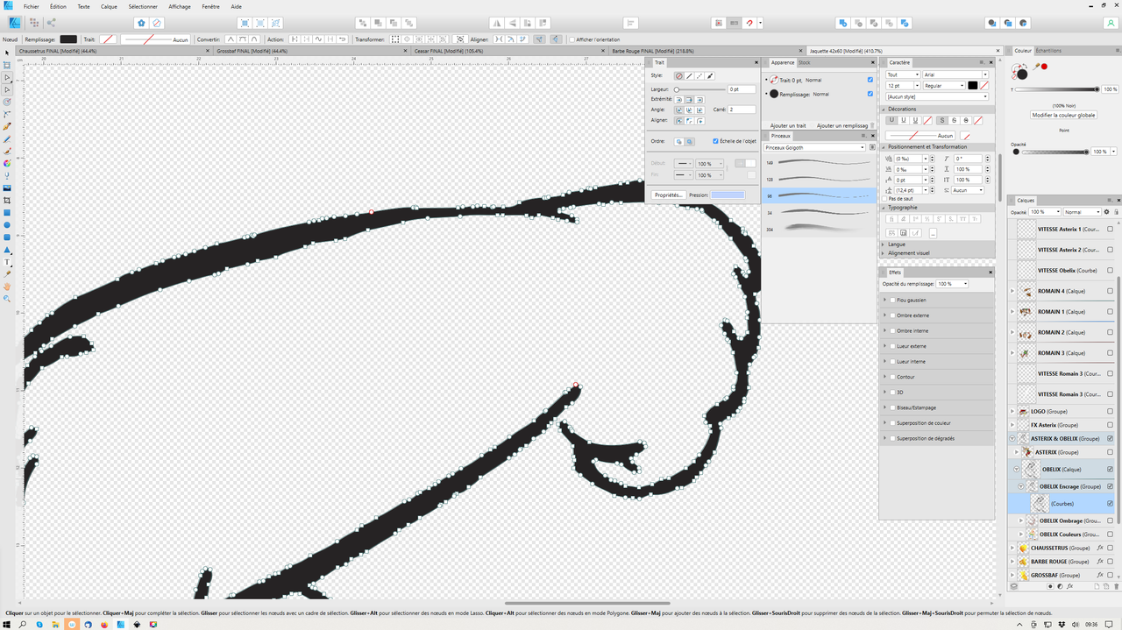Toggle Trait visibility checkbox in Apparence
The image size is (1122, 630).
pyautogui.click(x=870, y=80)
